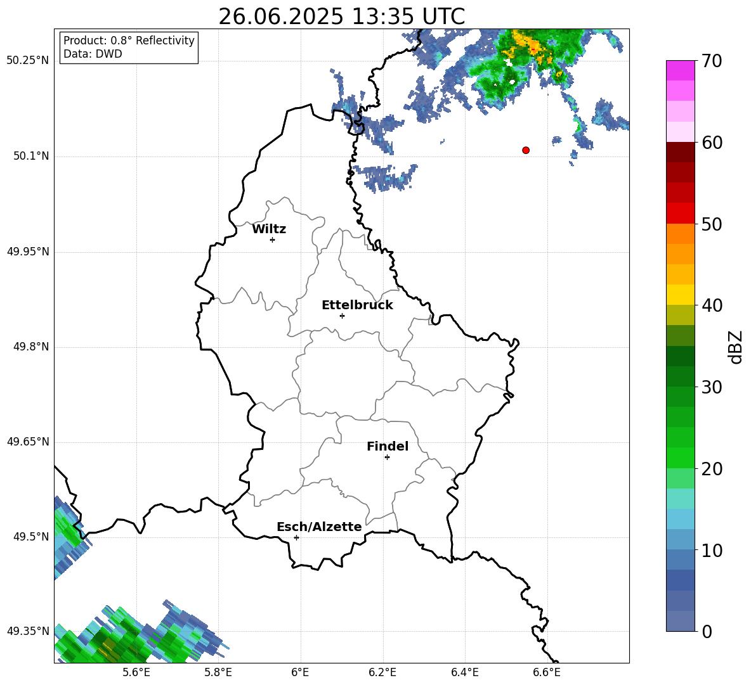This screenshot has width=751, height=685.
Task: Click the Ettelbruck station cross marker
Action: 342,316
